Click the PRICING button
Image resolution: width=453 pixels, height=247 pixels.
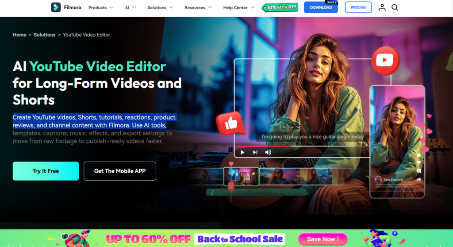tap(358, 8)
